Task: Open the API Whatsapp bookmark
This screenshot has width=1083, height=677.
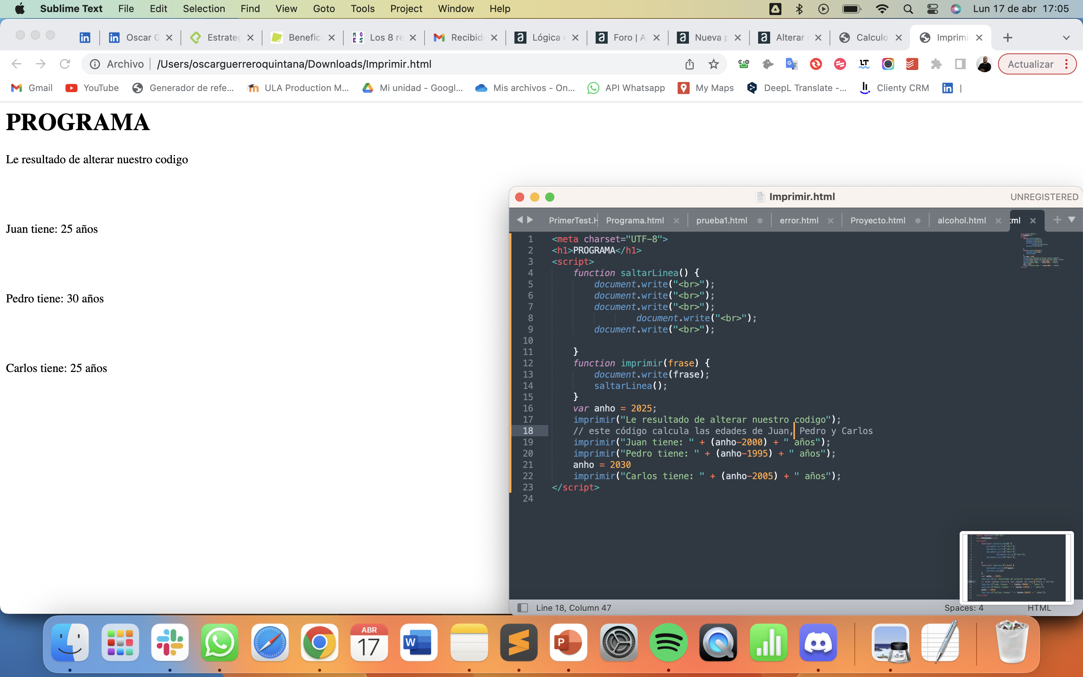Action: tap(626, 88)
